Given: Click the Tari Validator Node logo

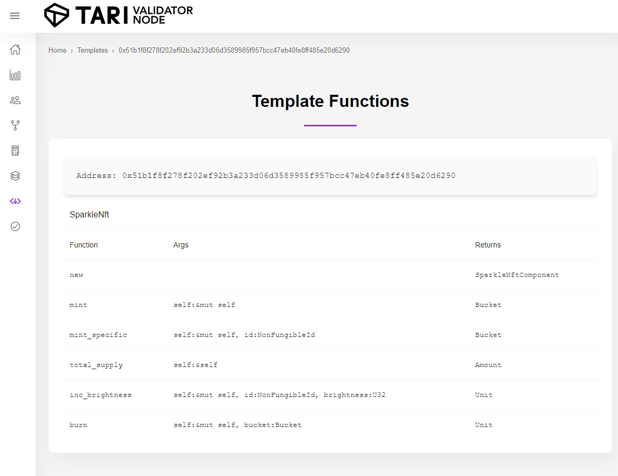Looking at the screenshot, I should coord(118,16).
